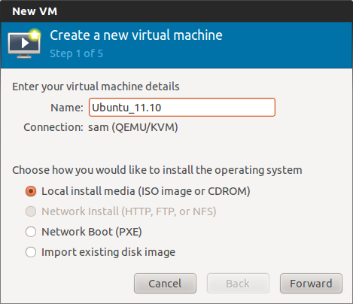Screen dimensions: 353x304
Task: Click the 'sam (QEMU/KVM)' connection value
Action: click(133, 127)
